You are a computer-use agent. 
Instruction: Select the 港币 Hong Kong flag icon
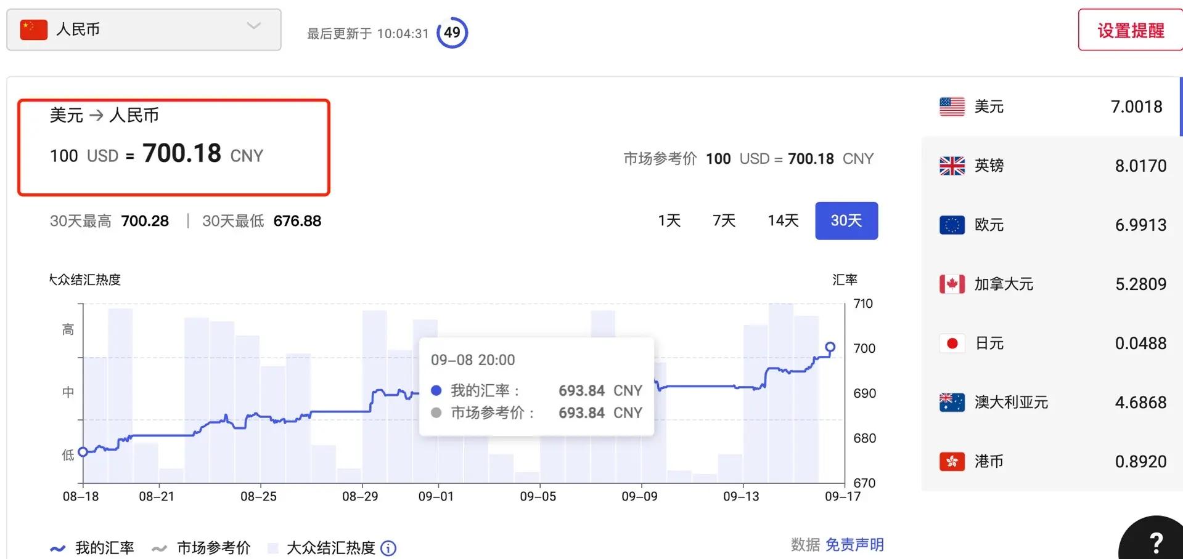[x=951, y=461]
